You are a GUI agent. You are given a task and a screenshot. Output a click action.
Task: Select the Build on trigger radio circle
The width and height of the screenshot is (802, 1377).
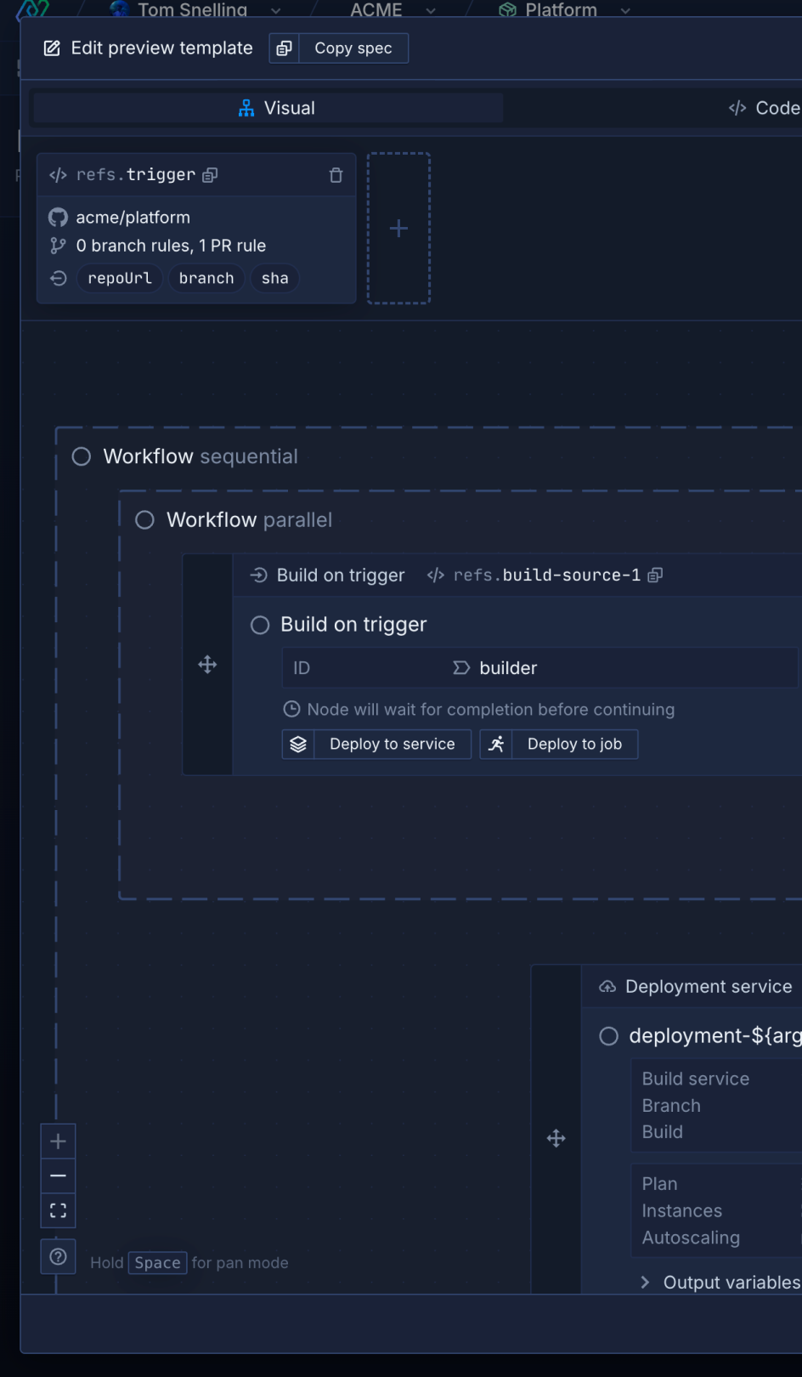pyautogui.click(x=260, y=626)
